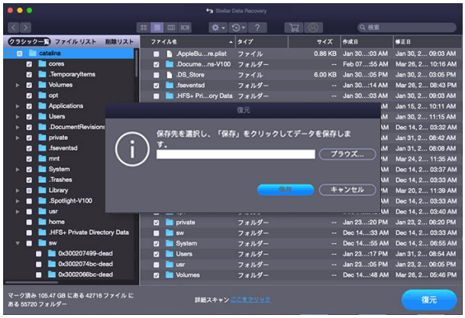Image resolution: width=465 pixels, height=318 pixels.
Task: Sort by 修正日 column header
Action: (x=427, y=42)
